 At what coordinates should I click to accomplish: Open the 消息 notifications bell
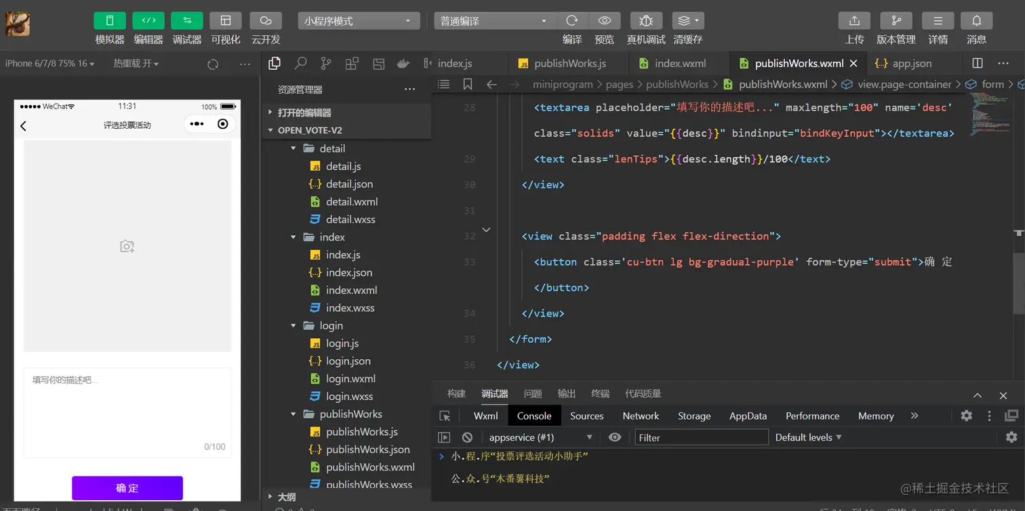(977, 21)
